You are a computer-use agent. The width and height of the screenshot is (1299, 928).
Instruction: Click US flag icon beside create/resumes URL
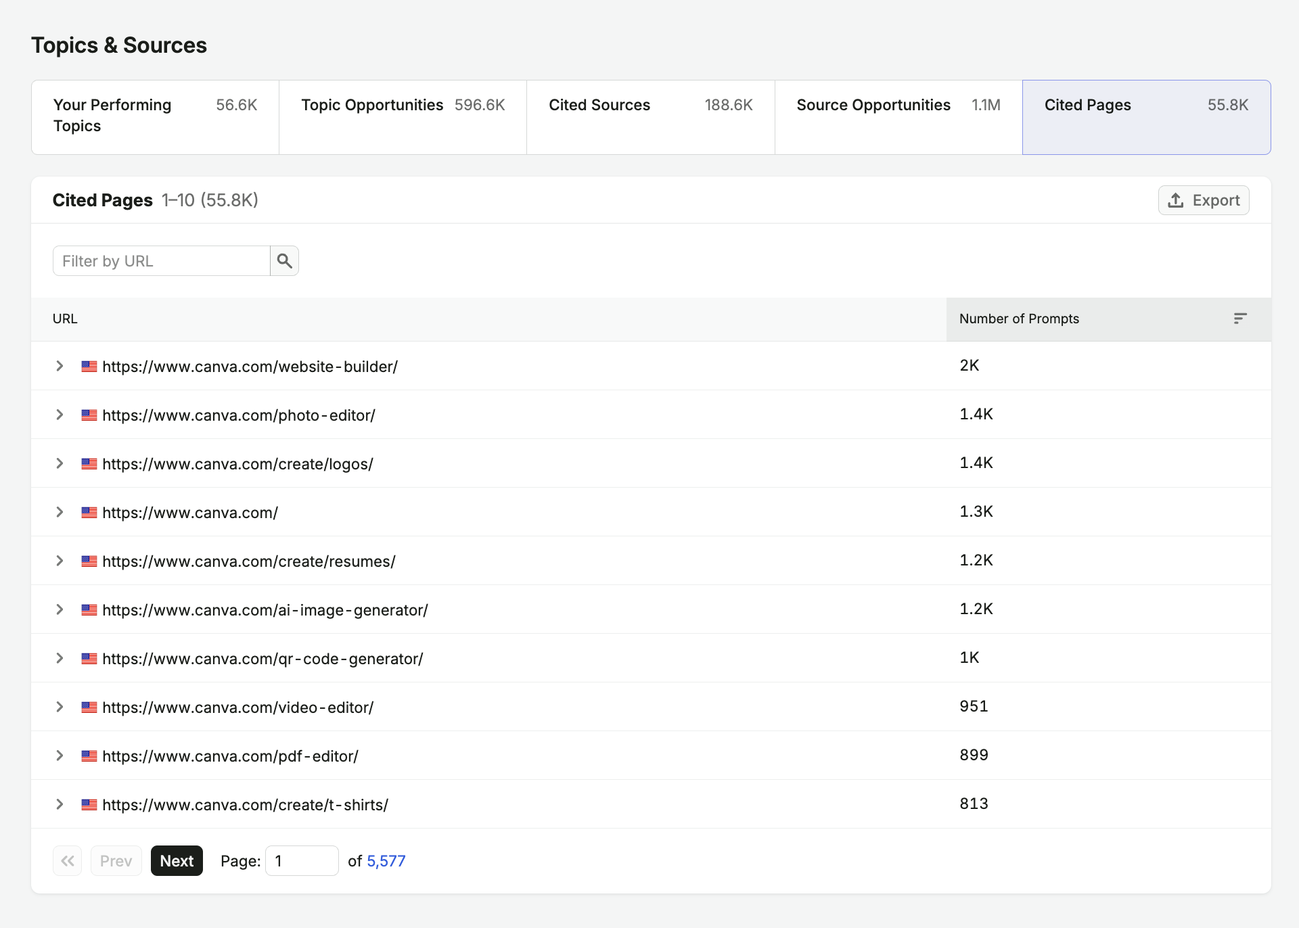(x=89, y=561)
